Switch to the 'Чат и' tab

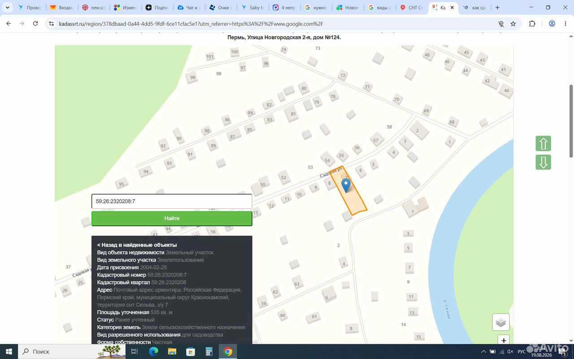[189, 8]
